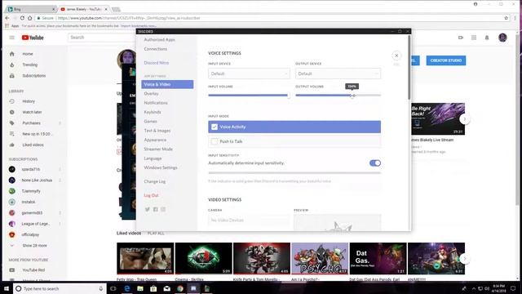Advance uploads carousel next arrow

[465, 119]
